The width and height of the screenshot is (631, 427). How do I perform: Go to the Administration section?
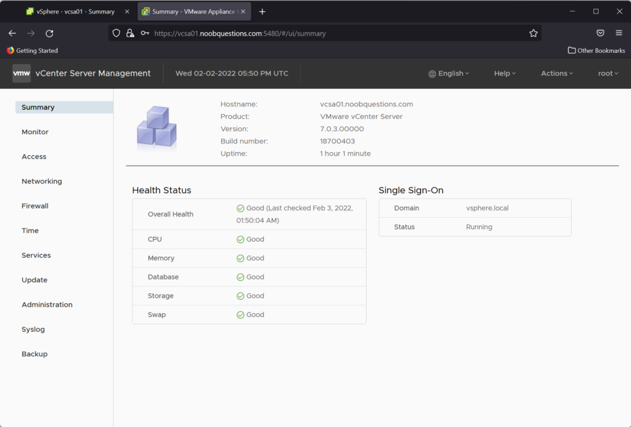coord(47,305)
